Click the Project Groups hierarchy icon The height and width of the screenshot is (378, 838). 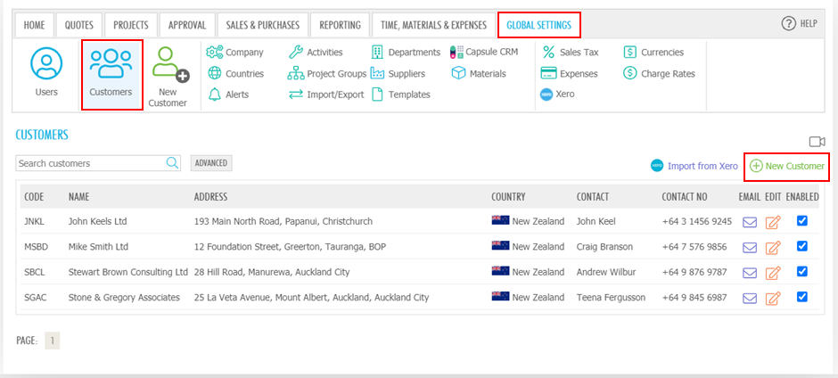click(x=296, y=73)
